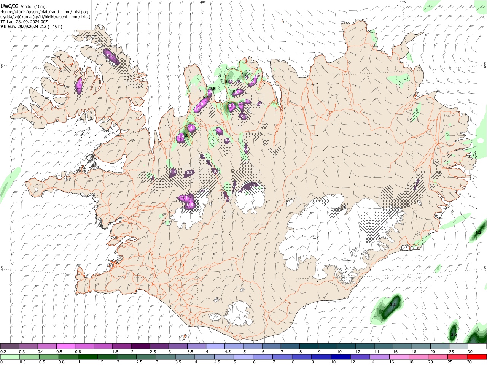This screenshot has width=487, height=365.
Task: Click the 15W longitude label
Action: click(x=403, y=2)
